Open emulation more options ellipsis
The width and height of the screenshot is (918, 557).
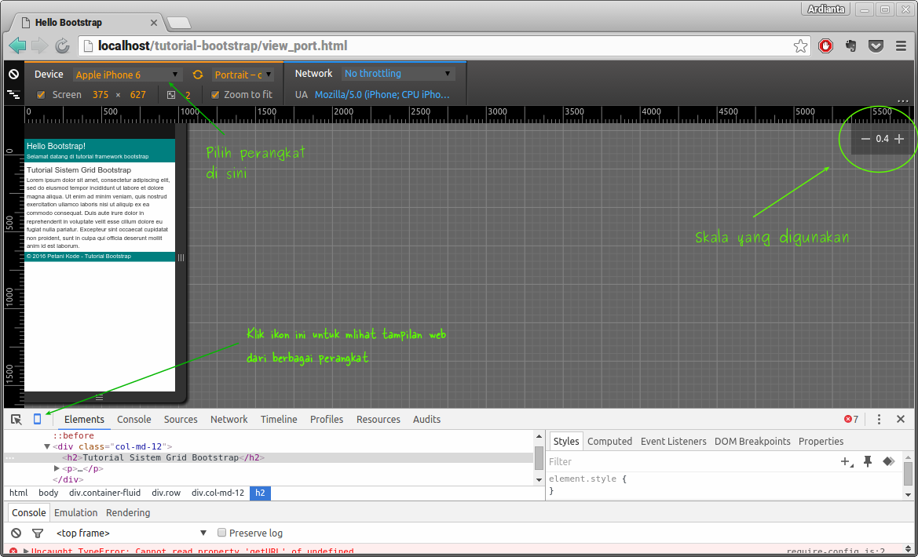tap(903, 100)
